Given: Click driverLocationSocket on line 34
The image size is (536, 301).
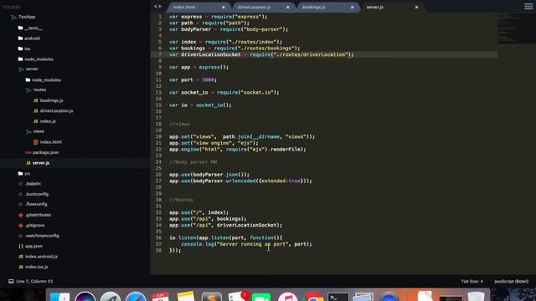Looking at the screenshot, I should click(246, 225).
